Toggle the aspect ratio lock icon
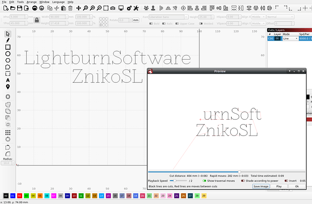 click(x=37, y=20)
